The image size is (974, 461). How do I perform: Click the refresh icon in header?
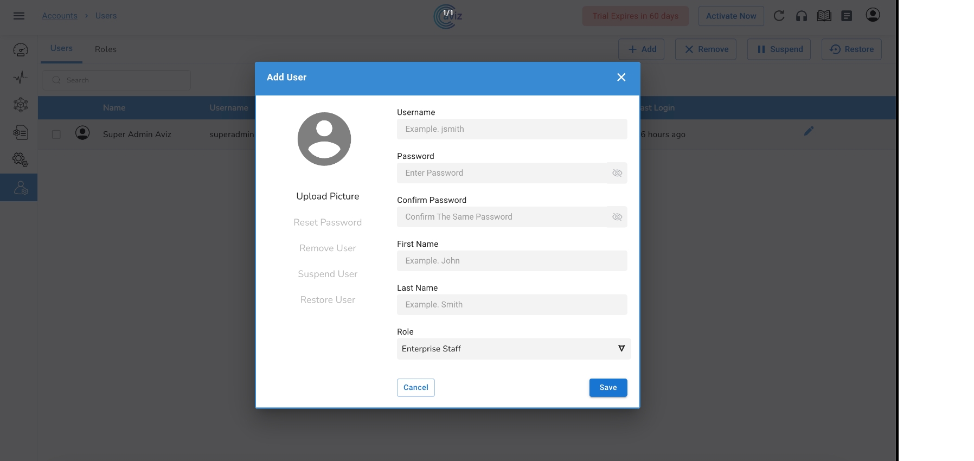779,16
